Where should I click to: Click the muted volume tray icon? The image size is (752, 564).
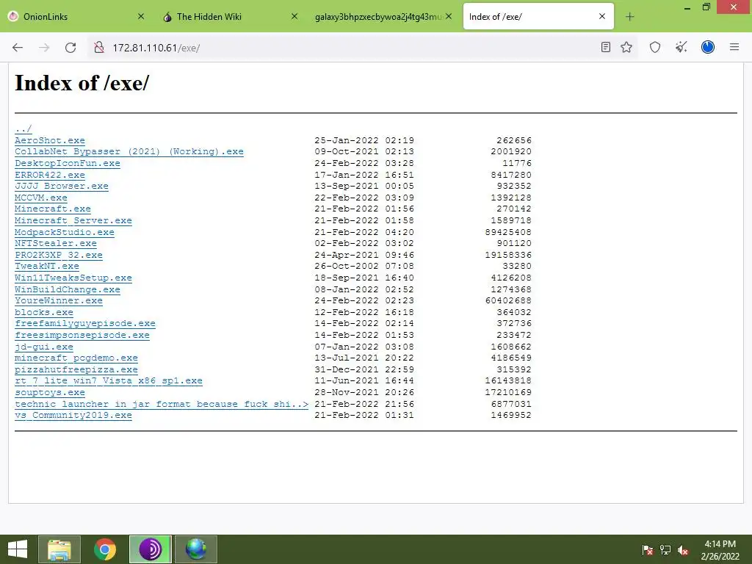click(x=683, y=549)
